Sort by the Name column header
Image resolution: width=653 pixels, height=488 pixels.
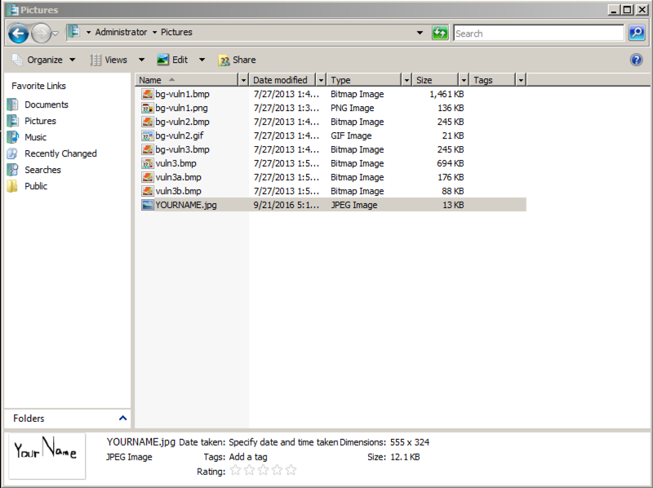pos(187,79)
